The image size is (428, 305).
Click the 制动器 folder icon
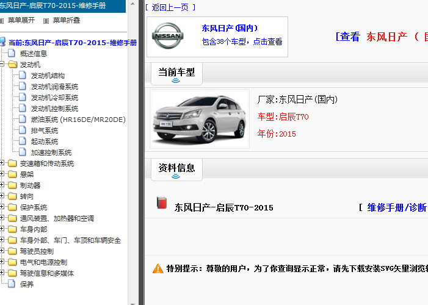click(12, 185)
